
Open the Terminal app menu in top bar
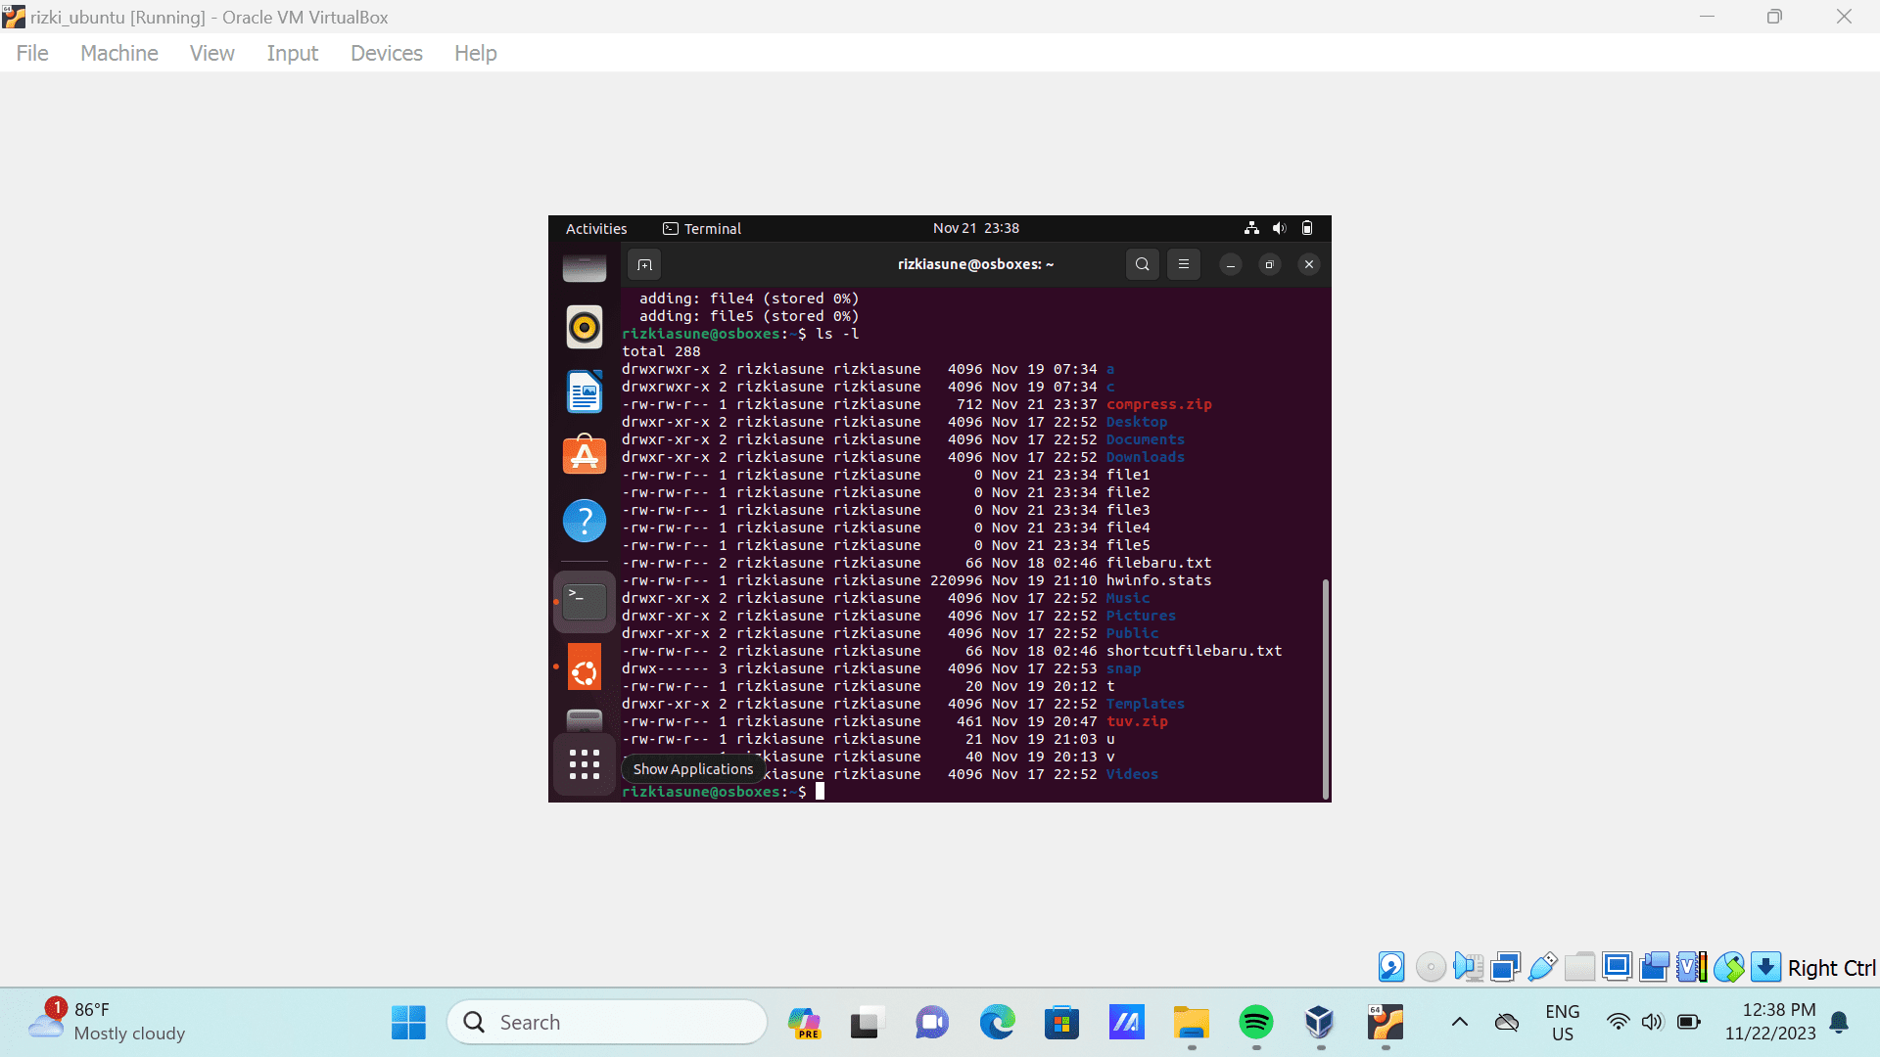[x=702, y=228]
